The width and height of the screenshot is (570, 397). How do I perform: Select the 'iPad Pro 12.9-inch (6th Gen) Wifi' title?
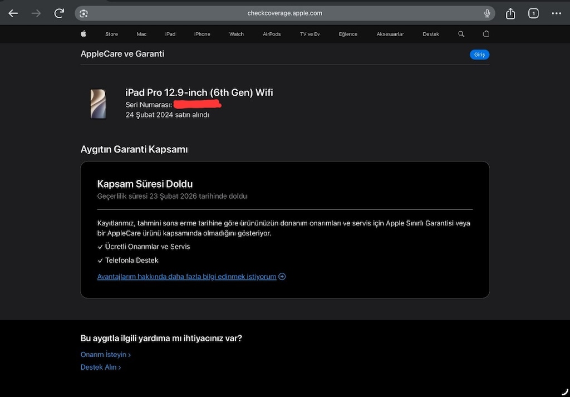pyautogui.click(x=199, y=92)
